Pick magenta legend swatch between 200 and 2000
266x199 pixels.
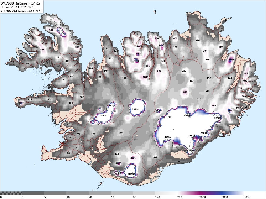pyautogui.click(x=189, y=193)
